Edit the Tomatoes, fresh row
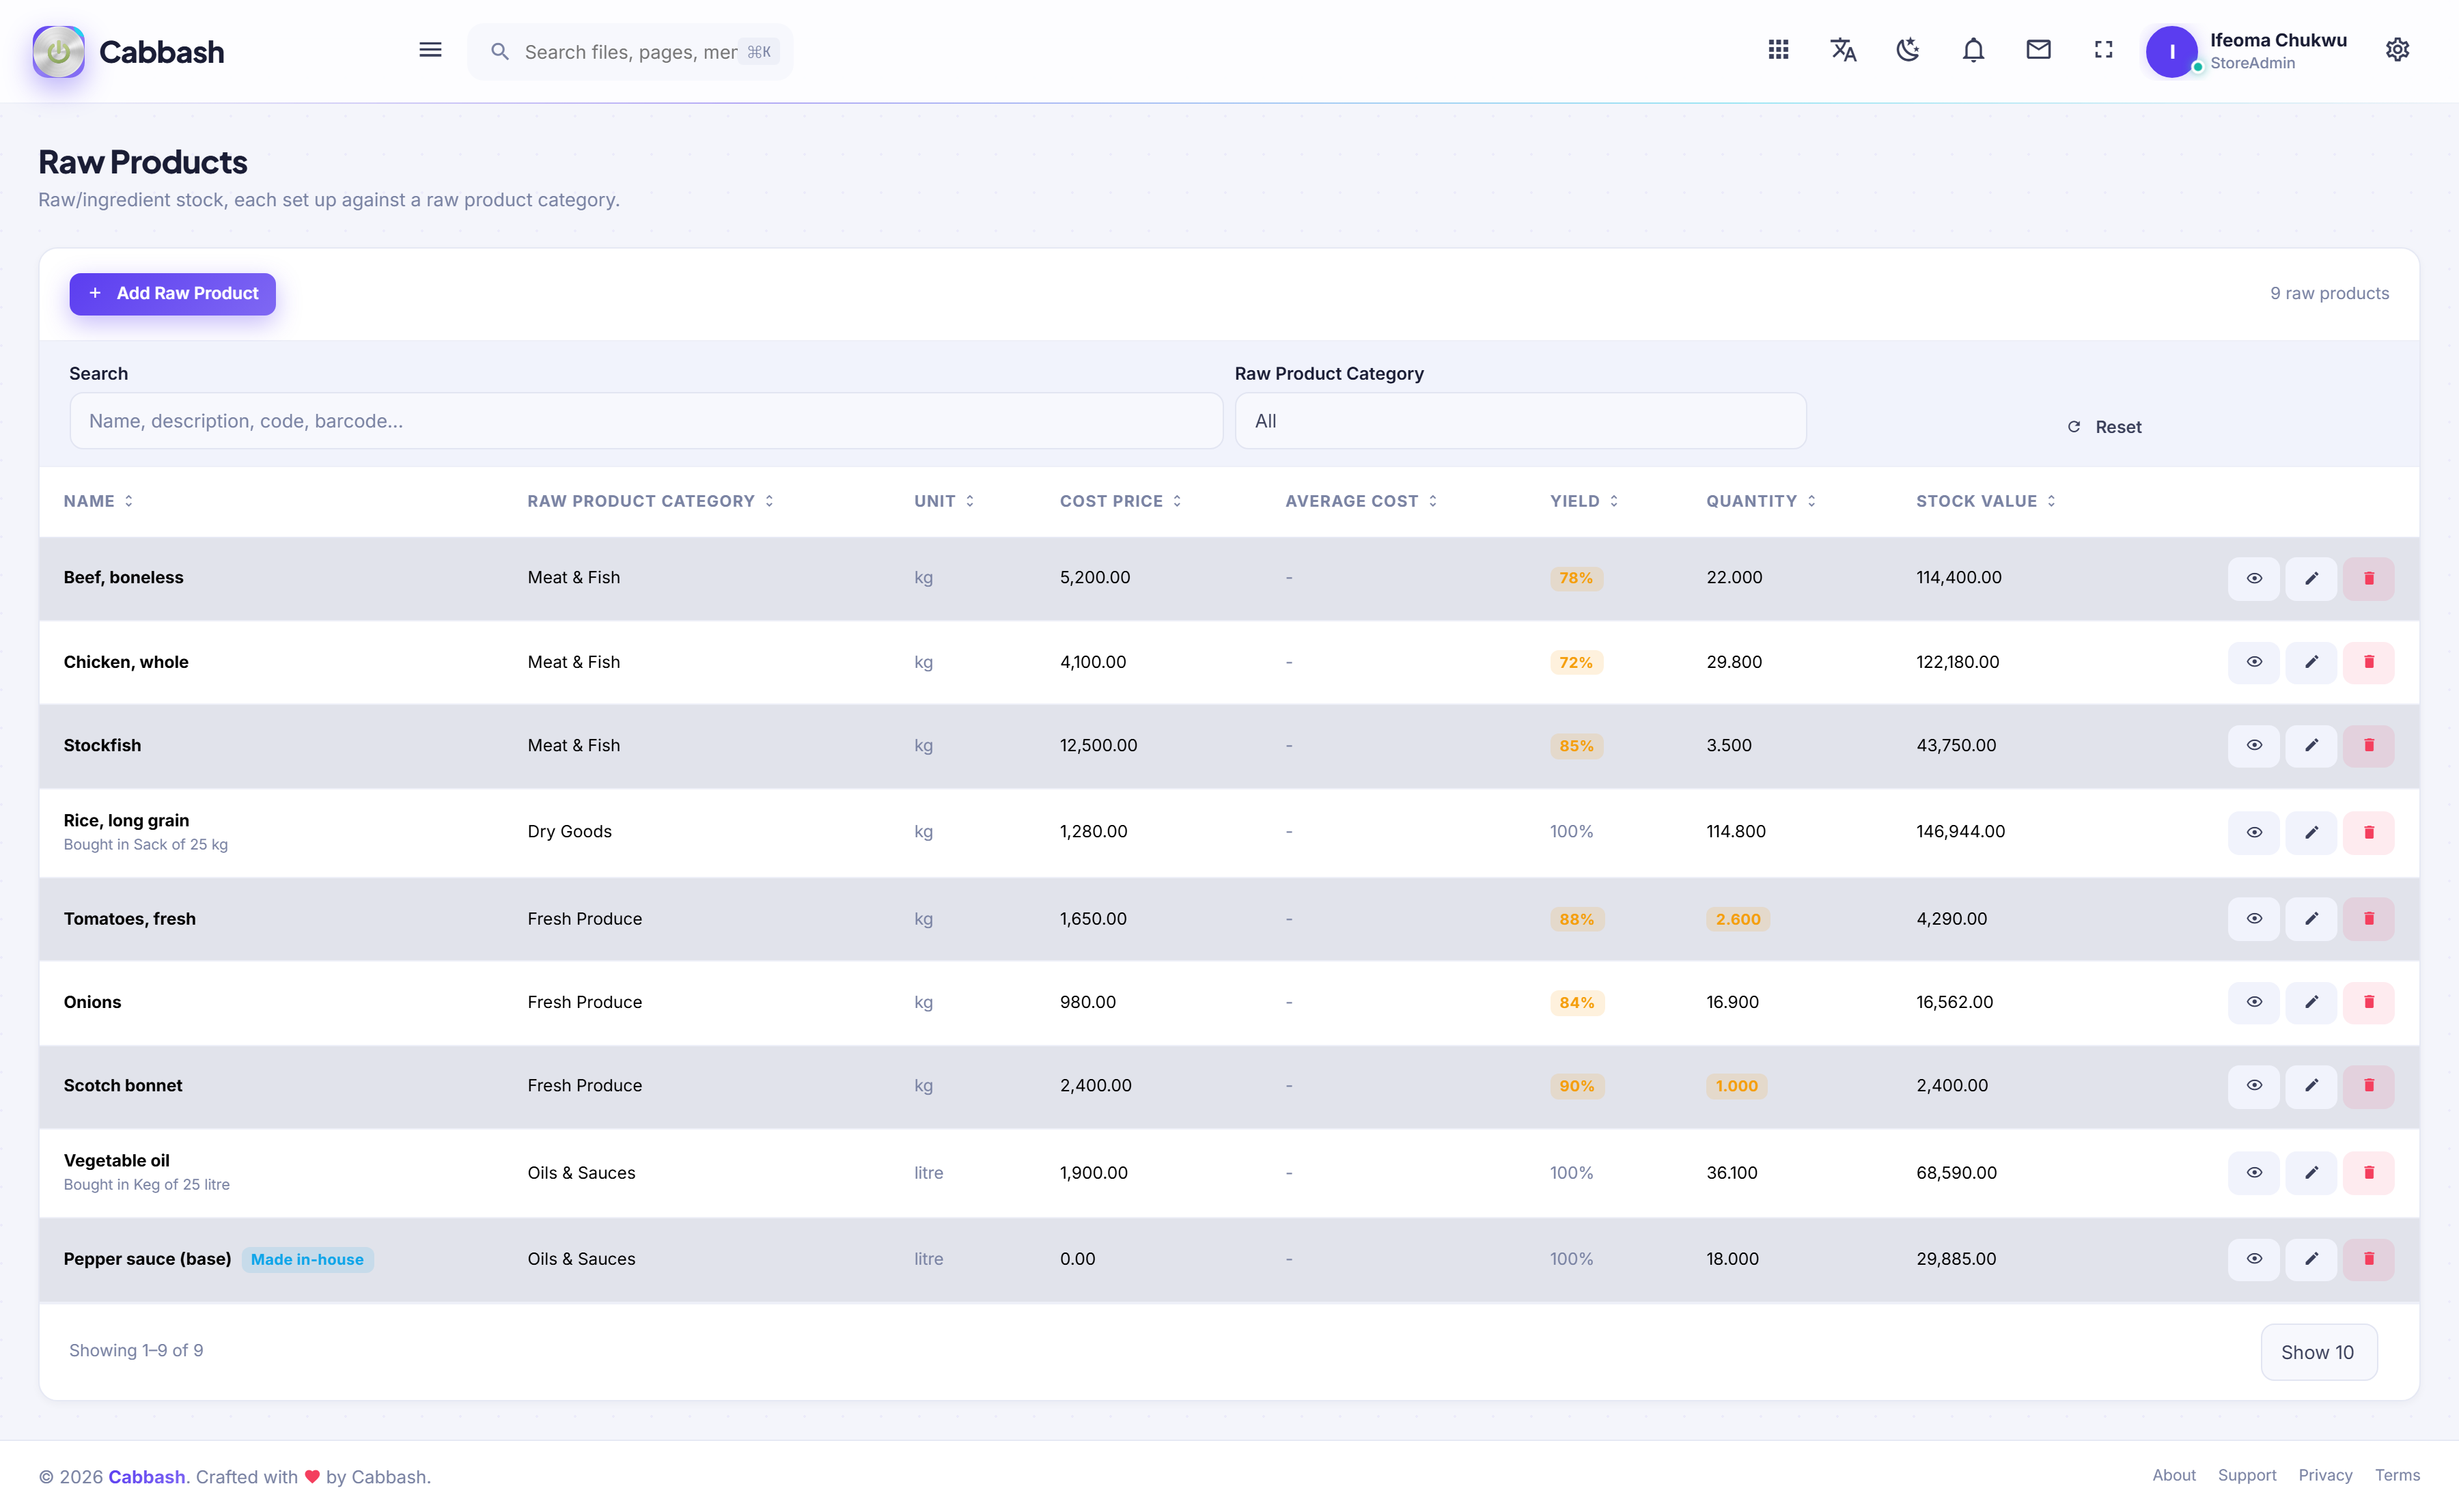The height and width of the screenshot is (1512, 2459). pyautogui.click(x=2311, y=919)
